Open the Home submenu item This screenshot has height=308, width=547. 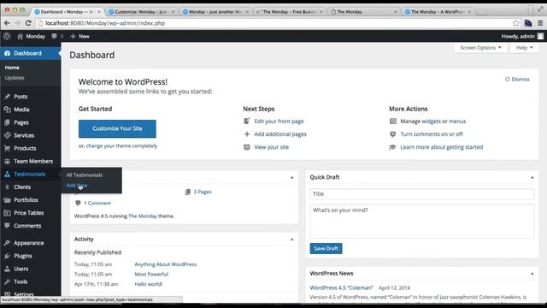(x=12, y=68)
